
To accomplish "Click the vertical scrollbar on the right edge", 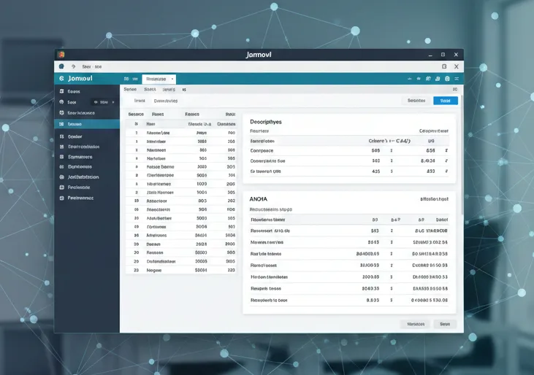I will click(x=462, y=155).
